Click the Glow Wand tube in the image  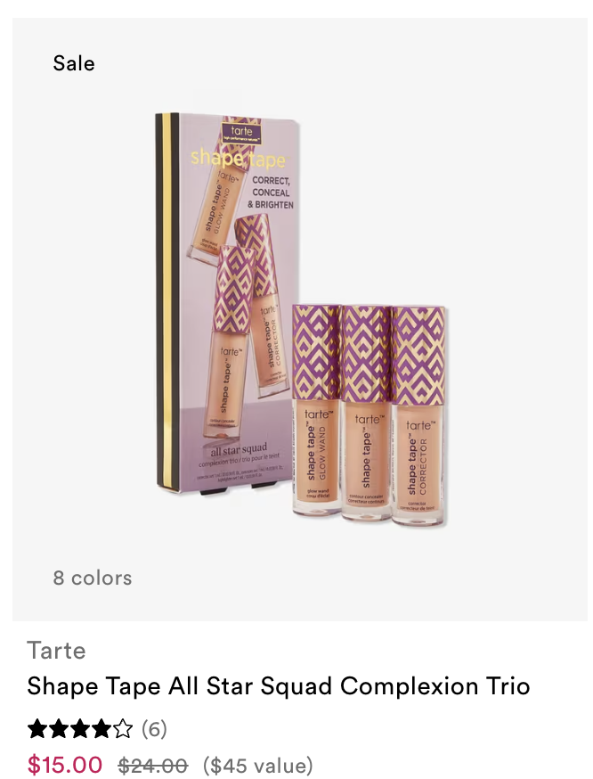point(316,411)
